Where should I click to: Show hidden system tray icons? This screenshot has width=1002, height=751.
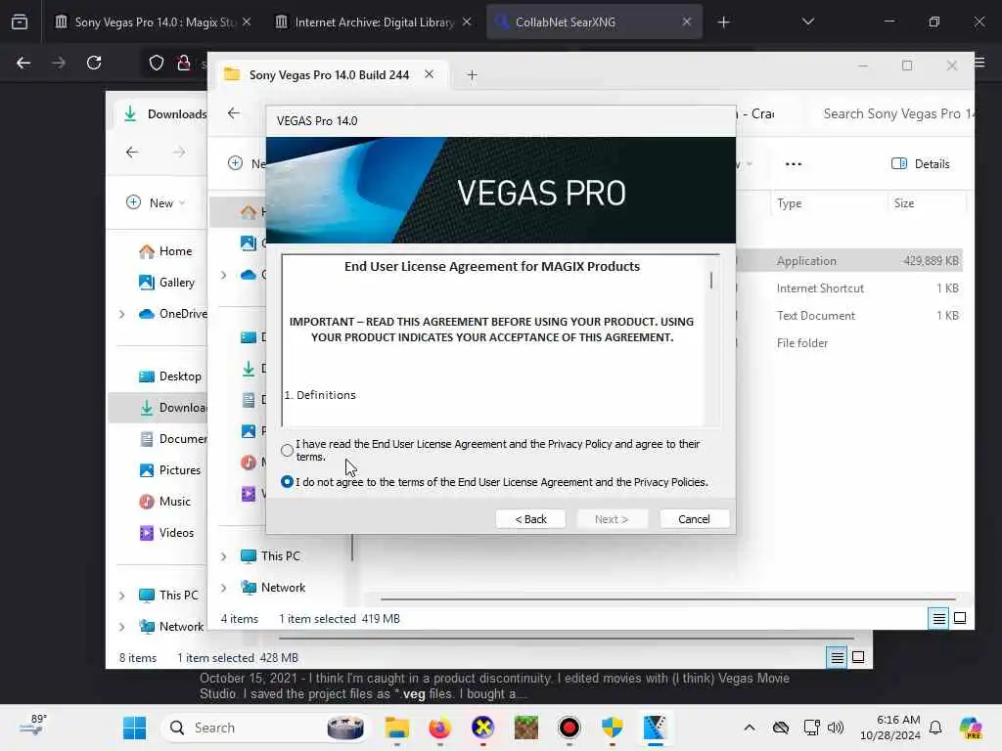[x=749, y=728]
